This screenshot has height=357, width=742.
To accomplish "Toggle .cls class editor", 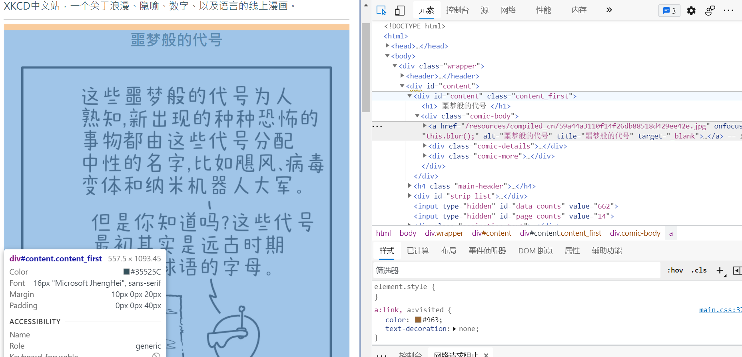I will [x=699, y=270].
